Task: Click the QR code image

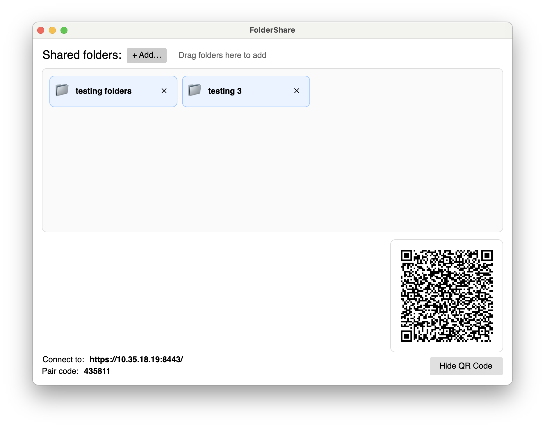Action: (446, 296)
